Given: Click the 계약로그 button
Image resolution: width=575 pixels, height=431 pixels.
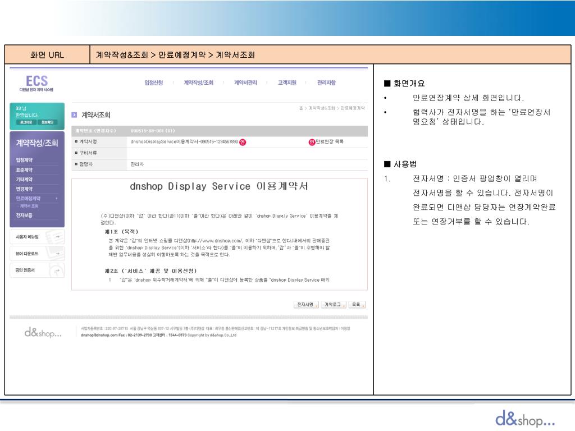Looking at the screenshot, I should [x=334, y=305].
